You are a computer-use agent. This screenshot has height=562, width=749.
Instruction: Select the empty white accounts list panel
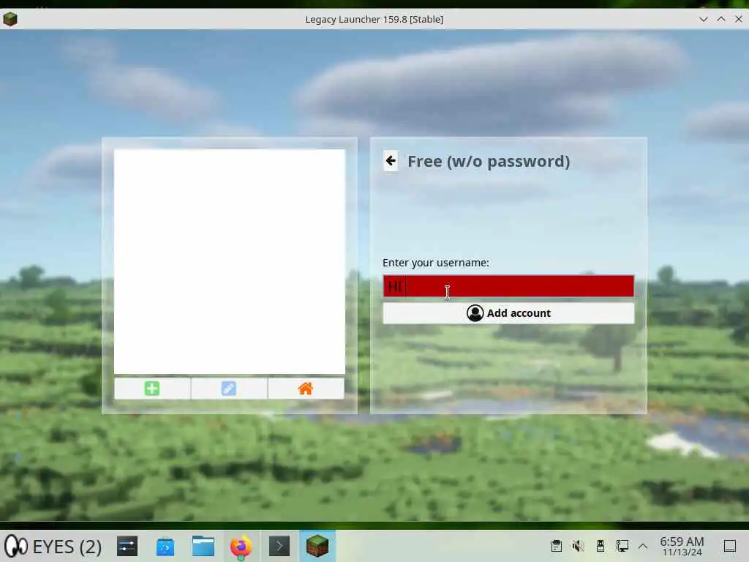[229, 261]
